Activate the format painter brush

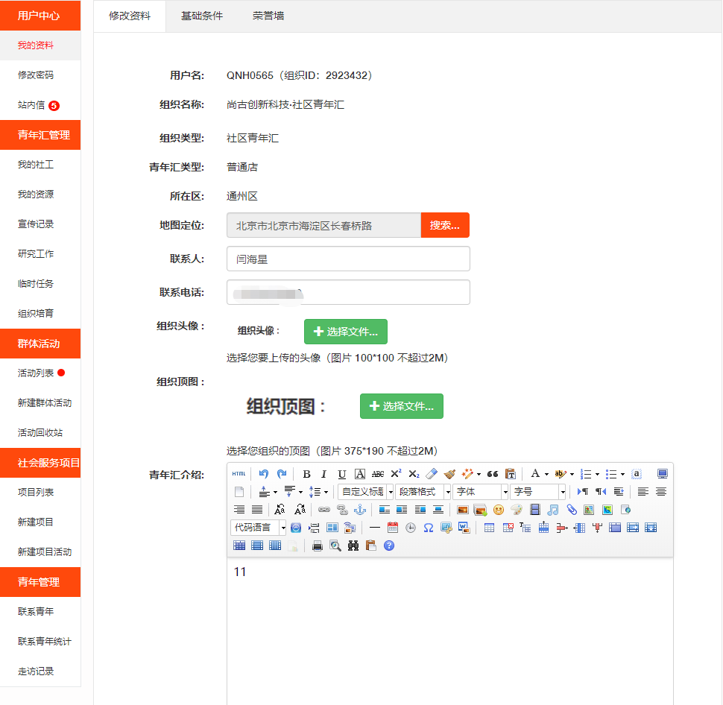(449, 473)
